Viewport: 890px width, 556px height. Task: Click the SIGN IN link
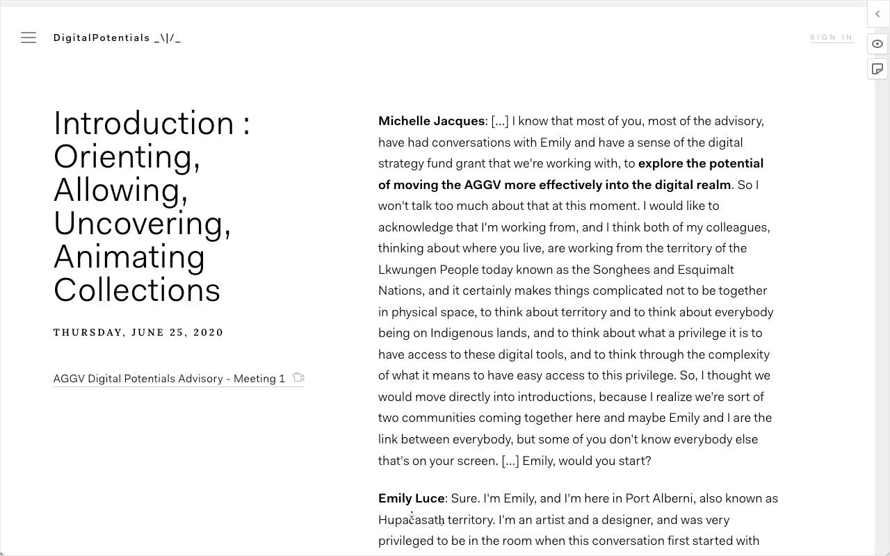click(x=832, y=38)
